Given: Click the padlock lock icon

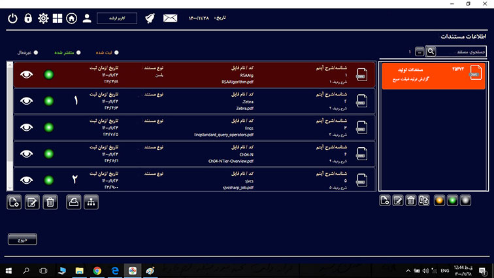Looking at the screenshot, I should click(x=28, y=18).
